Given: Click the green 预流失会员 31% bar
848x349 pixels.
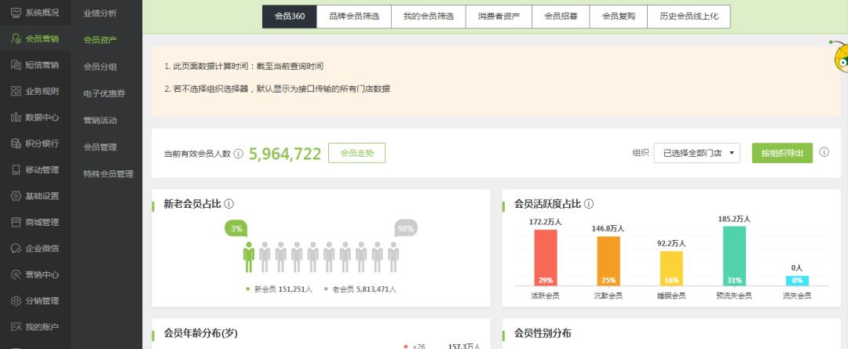Looking at the screenshot, I should 734,256.
